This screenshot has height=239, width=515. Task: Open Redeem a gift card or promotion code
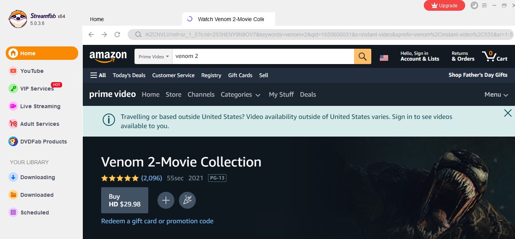pos(157,221)
